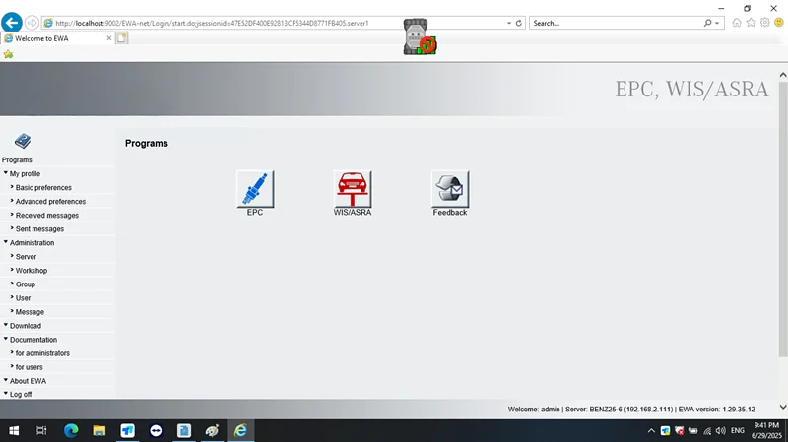788x442 pixels.
Task: Click the ENG language indicator
Action: click(737, 430)
